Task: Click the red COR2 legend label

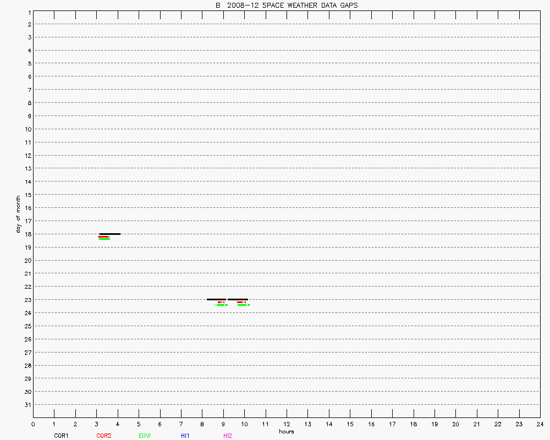Action: pyautogui.click(x=103, y=436)
